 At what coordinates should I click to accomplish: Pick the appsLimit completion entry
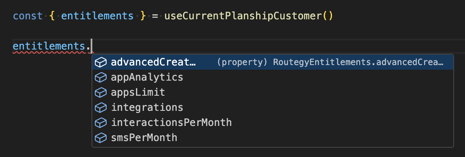tap(272, 93)
